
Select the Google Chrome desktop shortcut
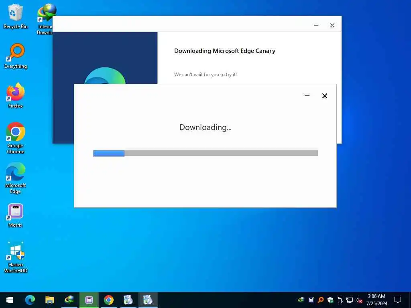coord(16,138)
